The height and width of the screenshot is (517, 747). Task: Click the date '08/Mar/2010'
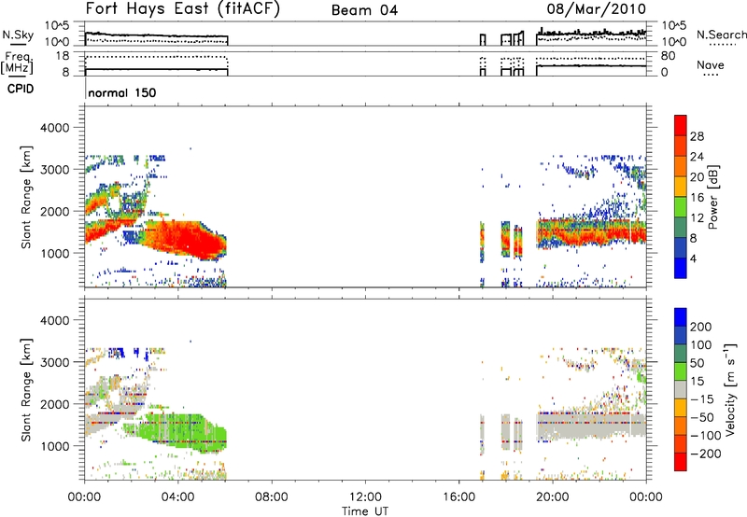tap(596, 8)
